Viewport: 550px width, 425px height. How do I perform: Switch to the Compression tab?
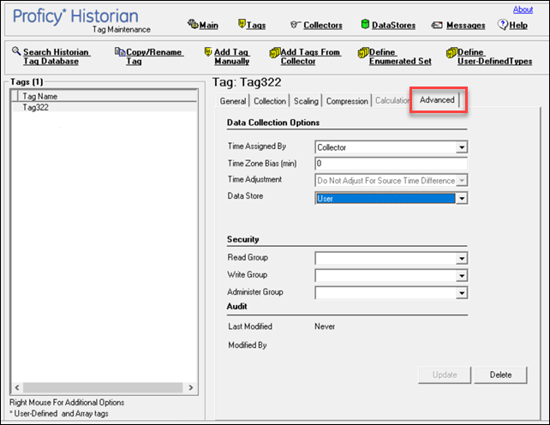[347, 101]
